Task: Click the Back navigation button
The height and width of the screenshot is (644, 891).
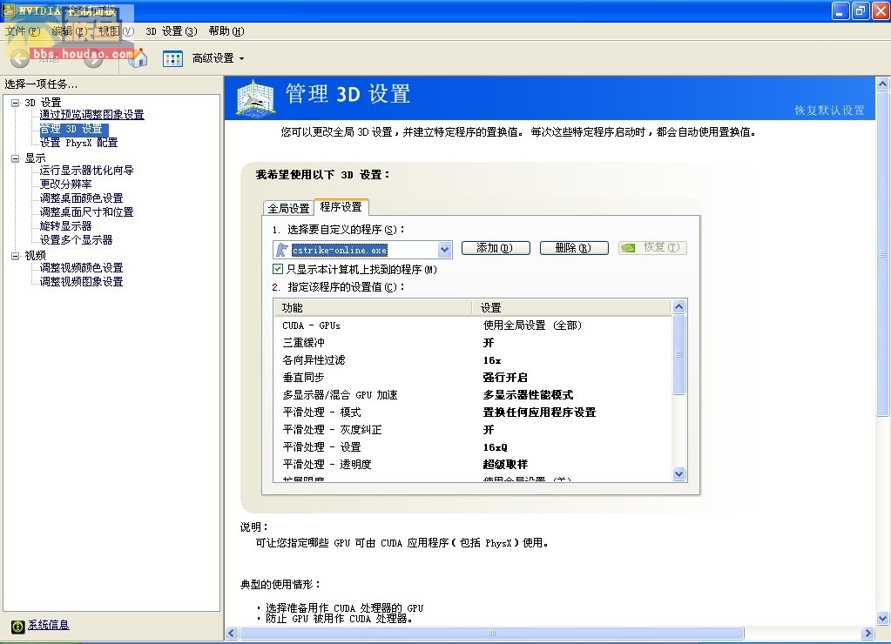Action: point(20,58)
